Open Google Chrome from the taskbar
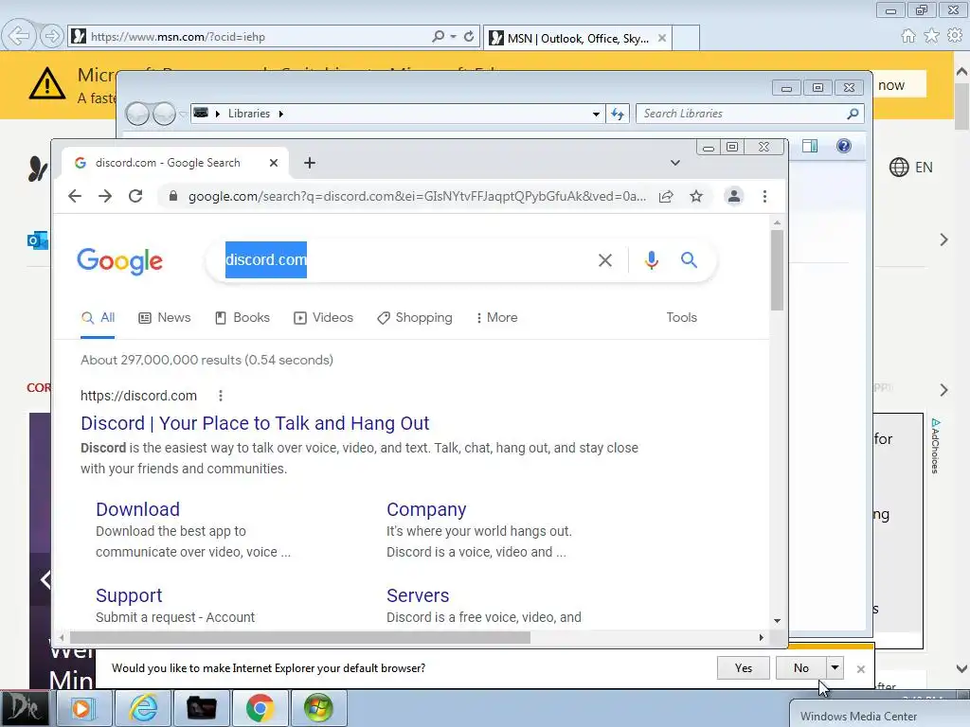 pos(260,708)
